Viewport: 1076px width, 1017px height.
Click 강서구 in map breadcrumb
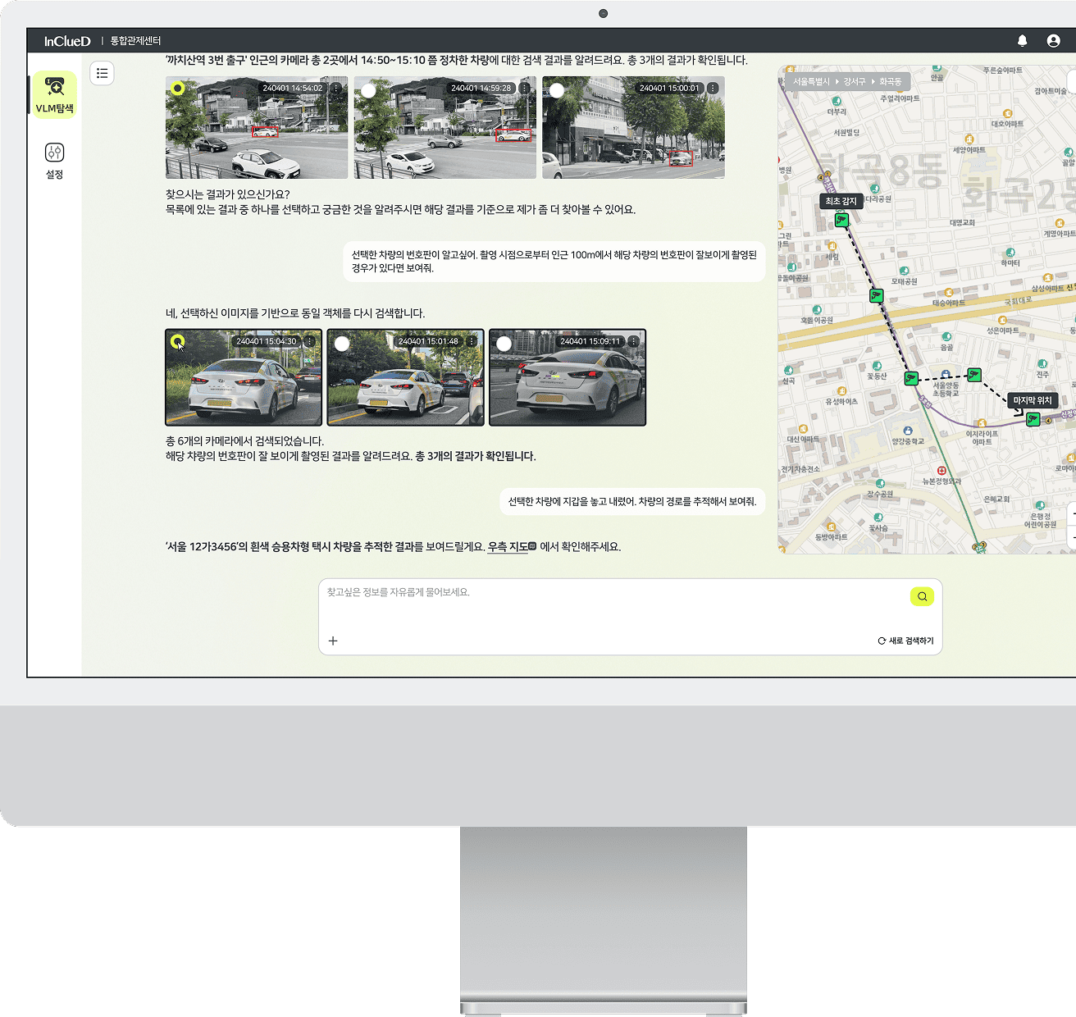(854, 82)
